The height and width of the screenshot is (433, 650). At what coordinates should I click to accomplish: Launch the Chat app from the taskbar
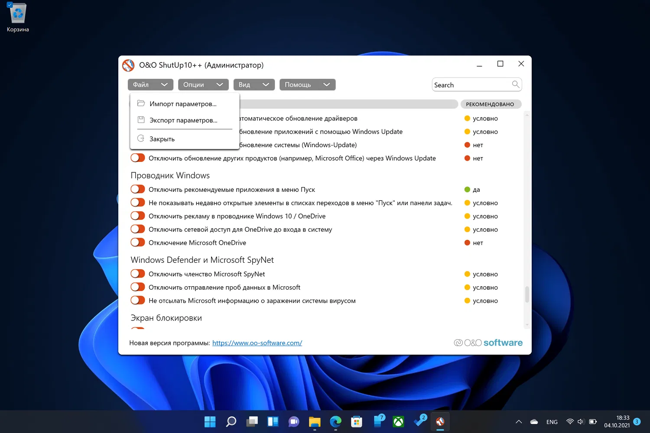[x=294, y=421]
